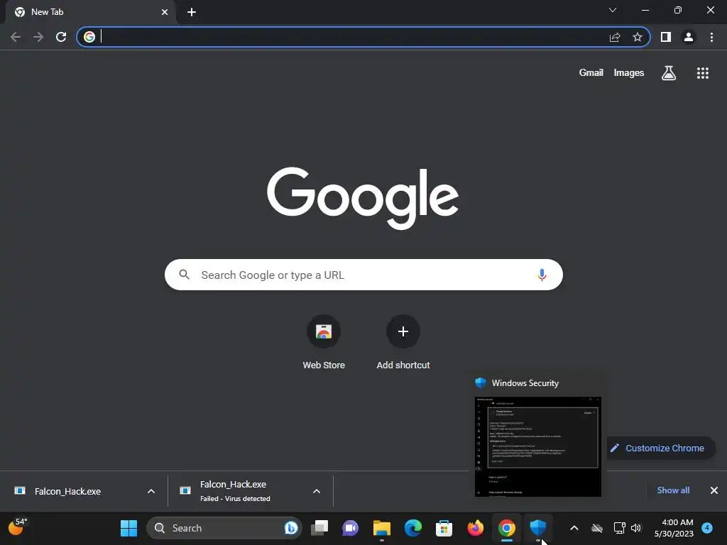Open Task View on taskbar

click(319, 528)
